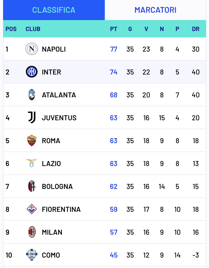Image resolution: width=209 pixels, height=268 pixels.
Task: Click the Fiorentina club crest icon
Action: pos(32,209)
